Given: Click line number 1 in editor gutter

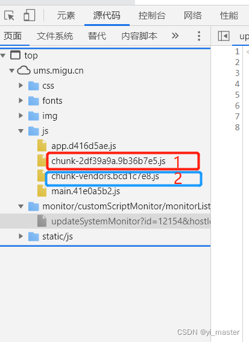Looking at the screenshot, I should pyautogui.click(x=237, y=51).
